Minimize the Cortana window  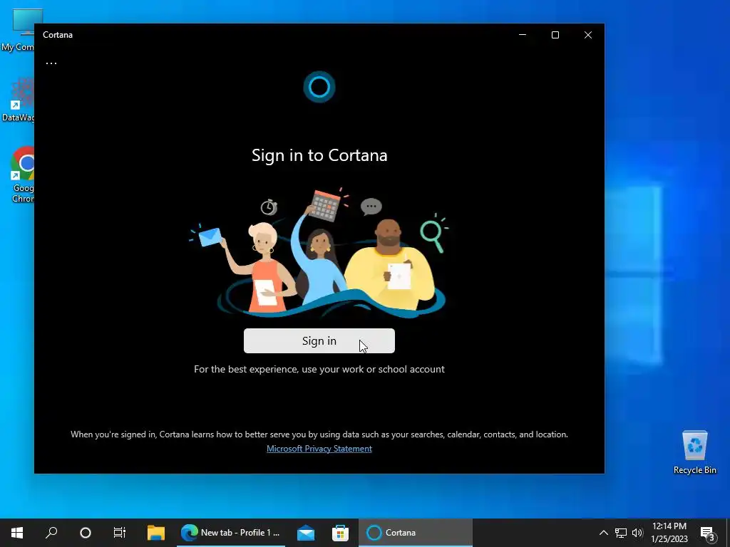[523, 35]
